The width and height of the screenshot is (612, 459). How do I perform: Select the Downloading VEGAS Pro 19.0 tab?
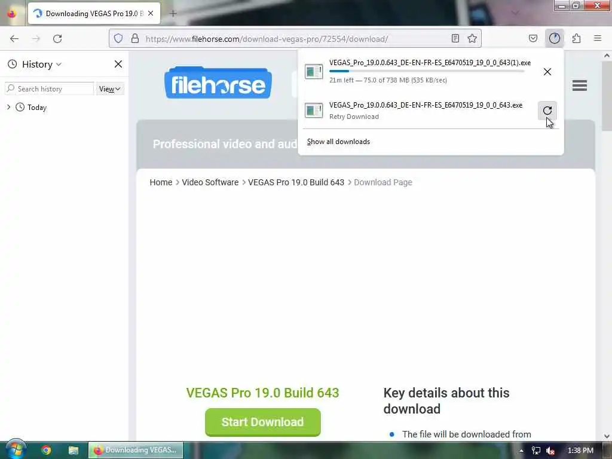click(94, 13)
